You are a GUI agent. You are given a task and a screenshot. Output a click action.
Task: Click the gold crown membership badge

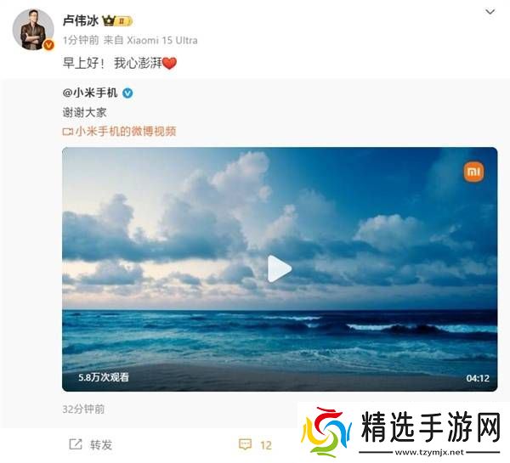point(117,20)
